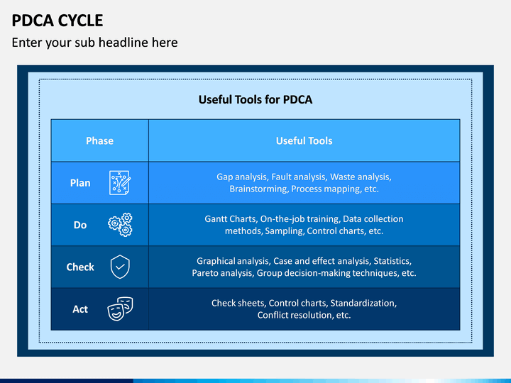
Task: Select the PDCA CYCLE title text
Action: (57, 21)
